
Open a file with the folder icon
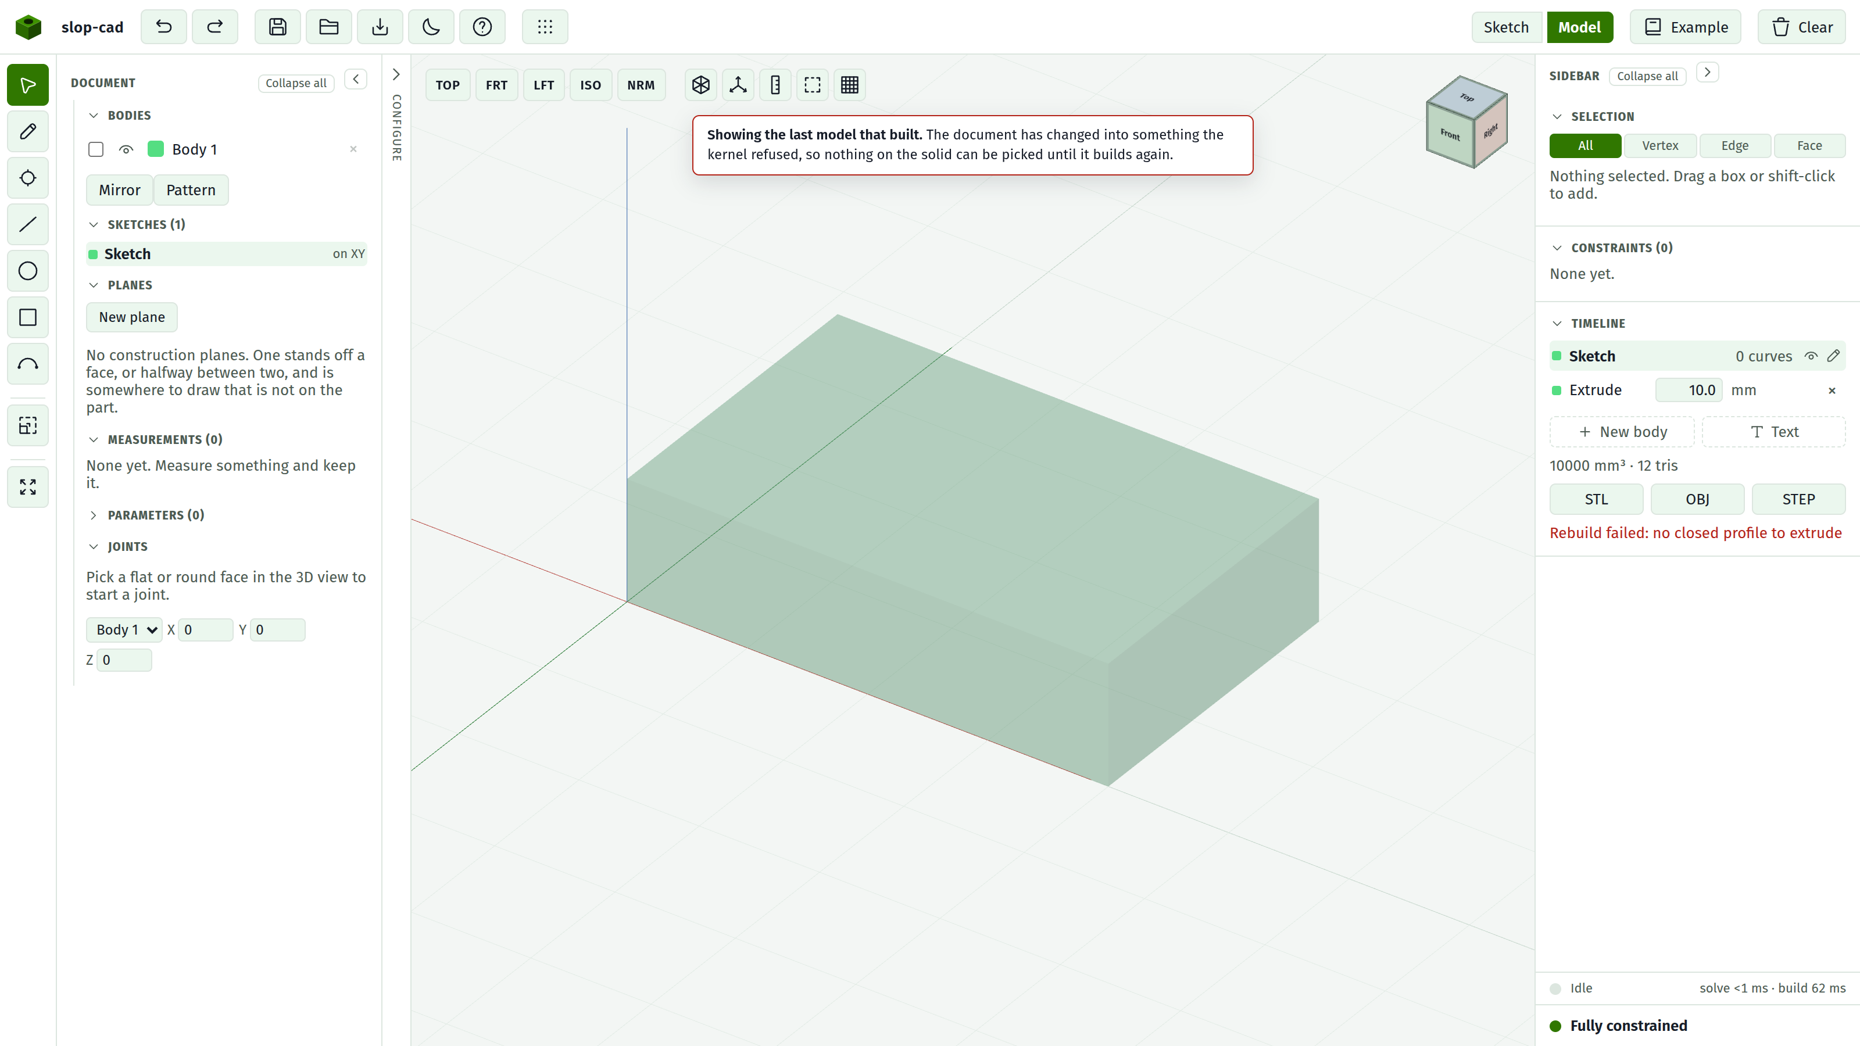[328, 27]
